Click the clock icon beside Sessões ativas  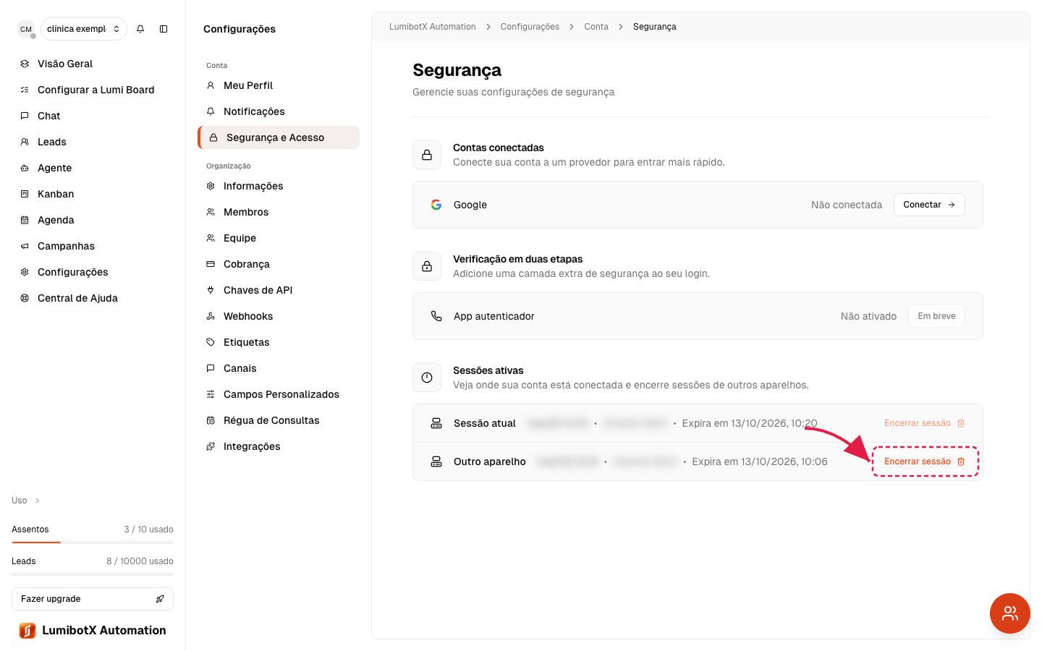point(427,378)
